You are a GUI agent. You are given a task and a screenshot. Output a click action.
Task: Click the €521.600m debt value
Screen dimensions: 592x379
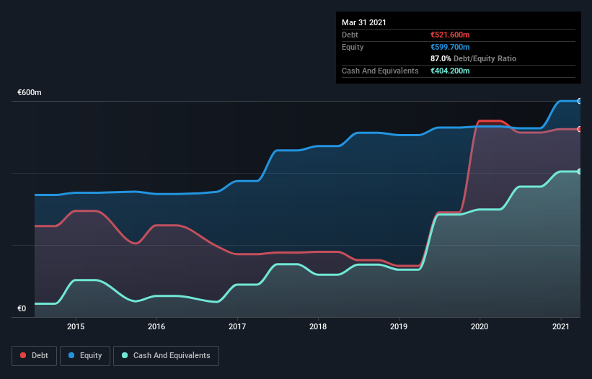[x=450, y=35]
